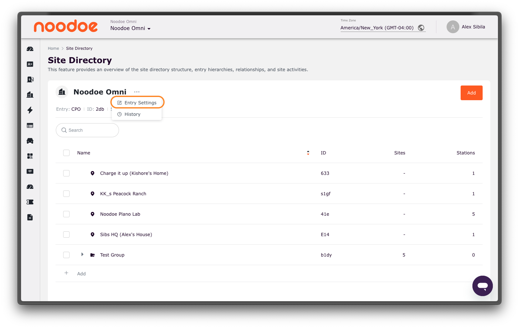Click the Entry: CPO label
Screen dimensions: 519x328
68,109
